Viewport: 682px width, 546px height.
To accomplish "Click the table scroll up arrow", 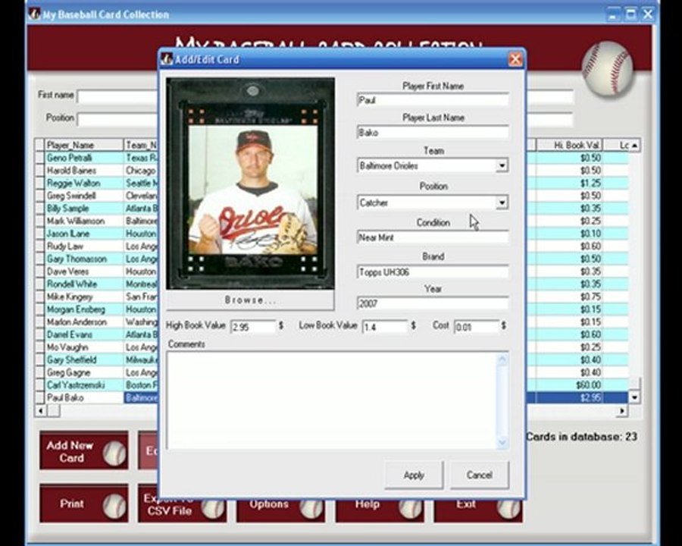I will [x=634, y=145].
